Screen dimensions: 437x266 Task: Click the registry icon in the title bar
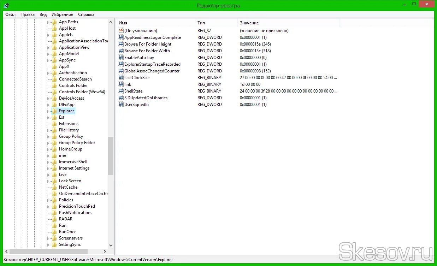pos(5,5)
